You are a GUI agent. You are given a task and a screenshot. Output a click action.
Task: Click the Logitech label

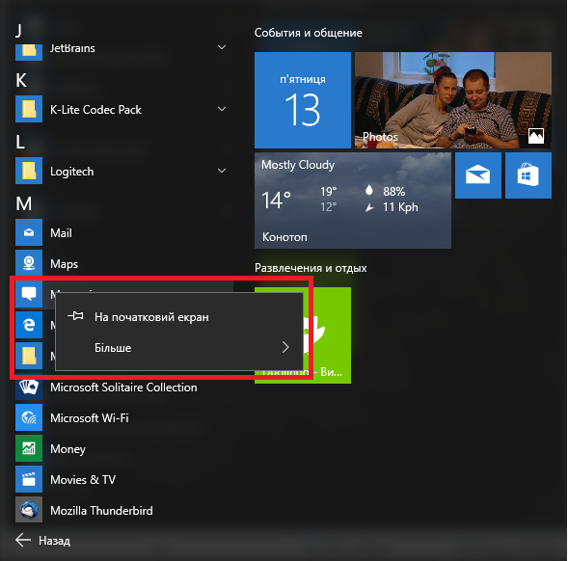coord(71,172)
